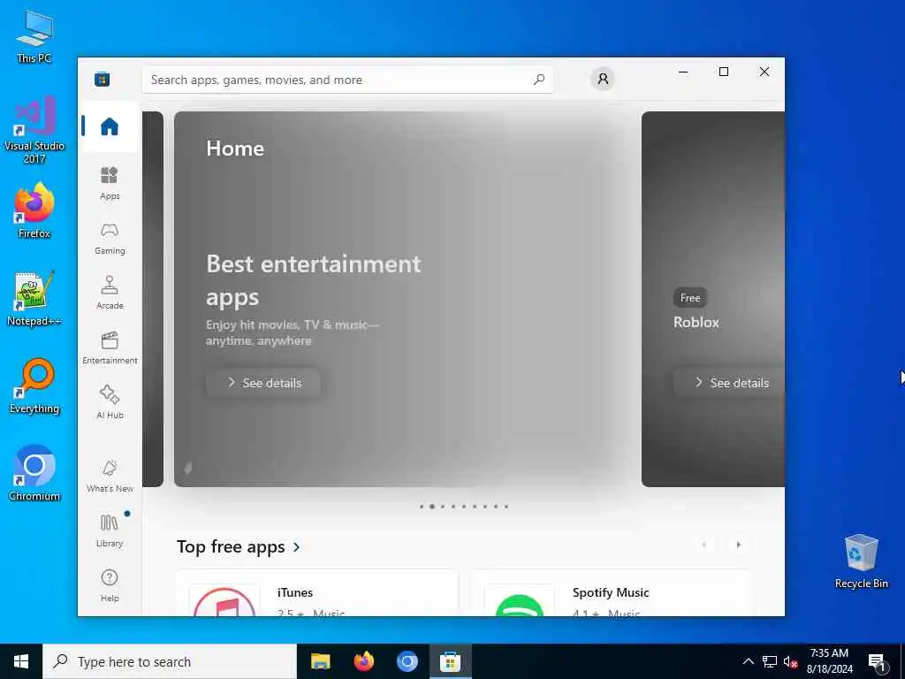Click the Microsoft Store logo icon
The image size is (905, 679).
[103, 79]
